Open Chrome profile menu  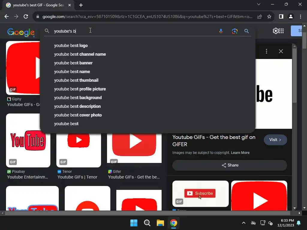(x=291, y=17)
